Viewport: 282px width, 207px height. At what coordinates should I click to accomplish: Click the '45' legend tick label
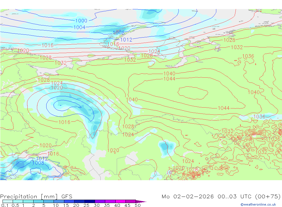(127, 205)
